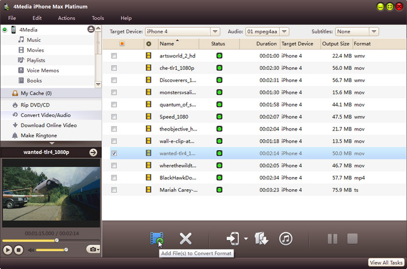Click Add File(s) to Convert Format icon
This screenshot has width=407, height=269.
click(x=156, y=239)
